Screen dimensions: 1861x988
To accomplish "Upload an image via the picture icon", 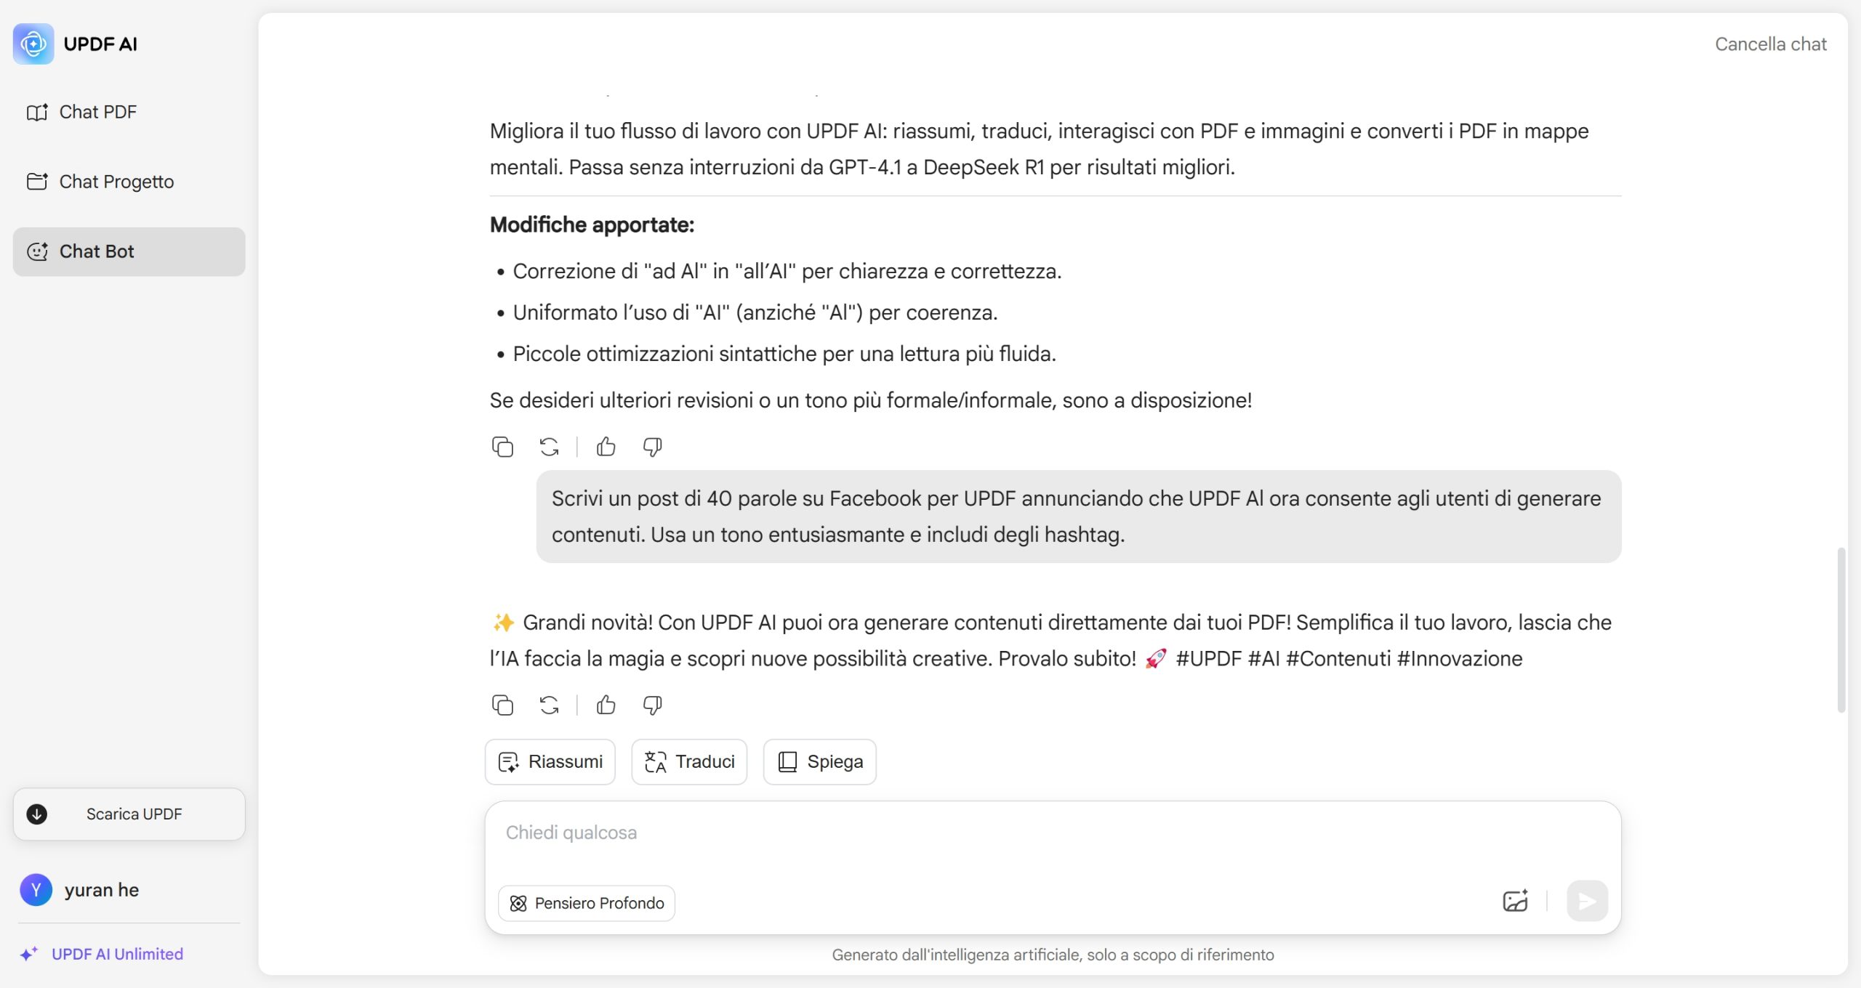I will click(x=1515, y=901).
